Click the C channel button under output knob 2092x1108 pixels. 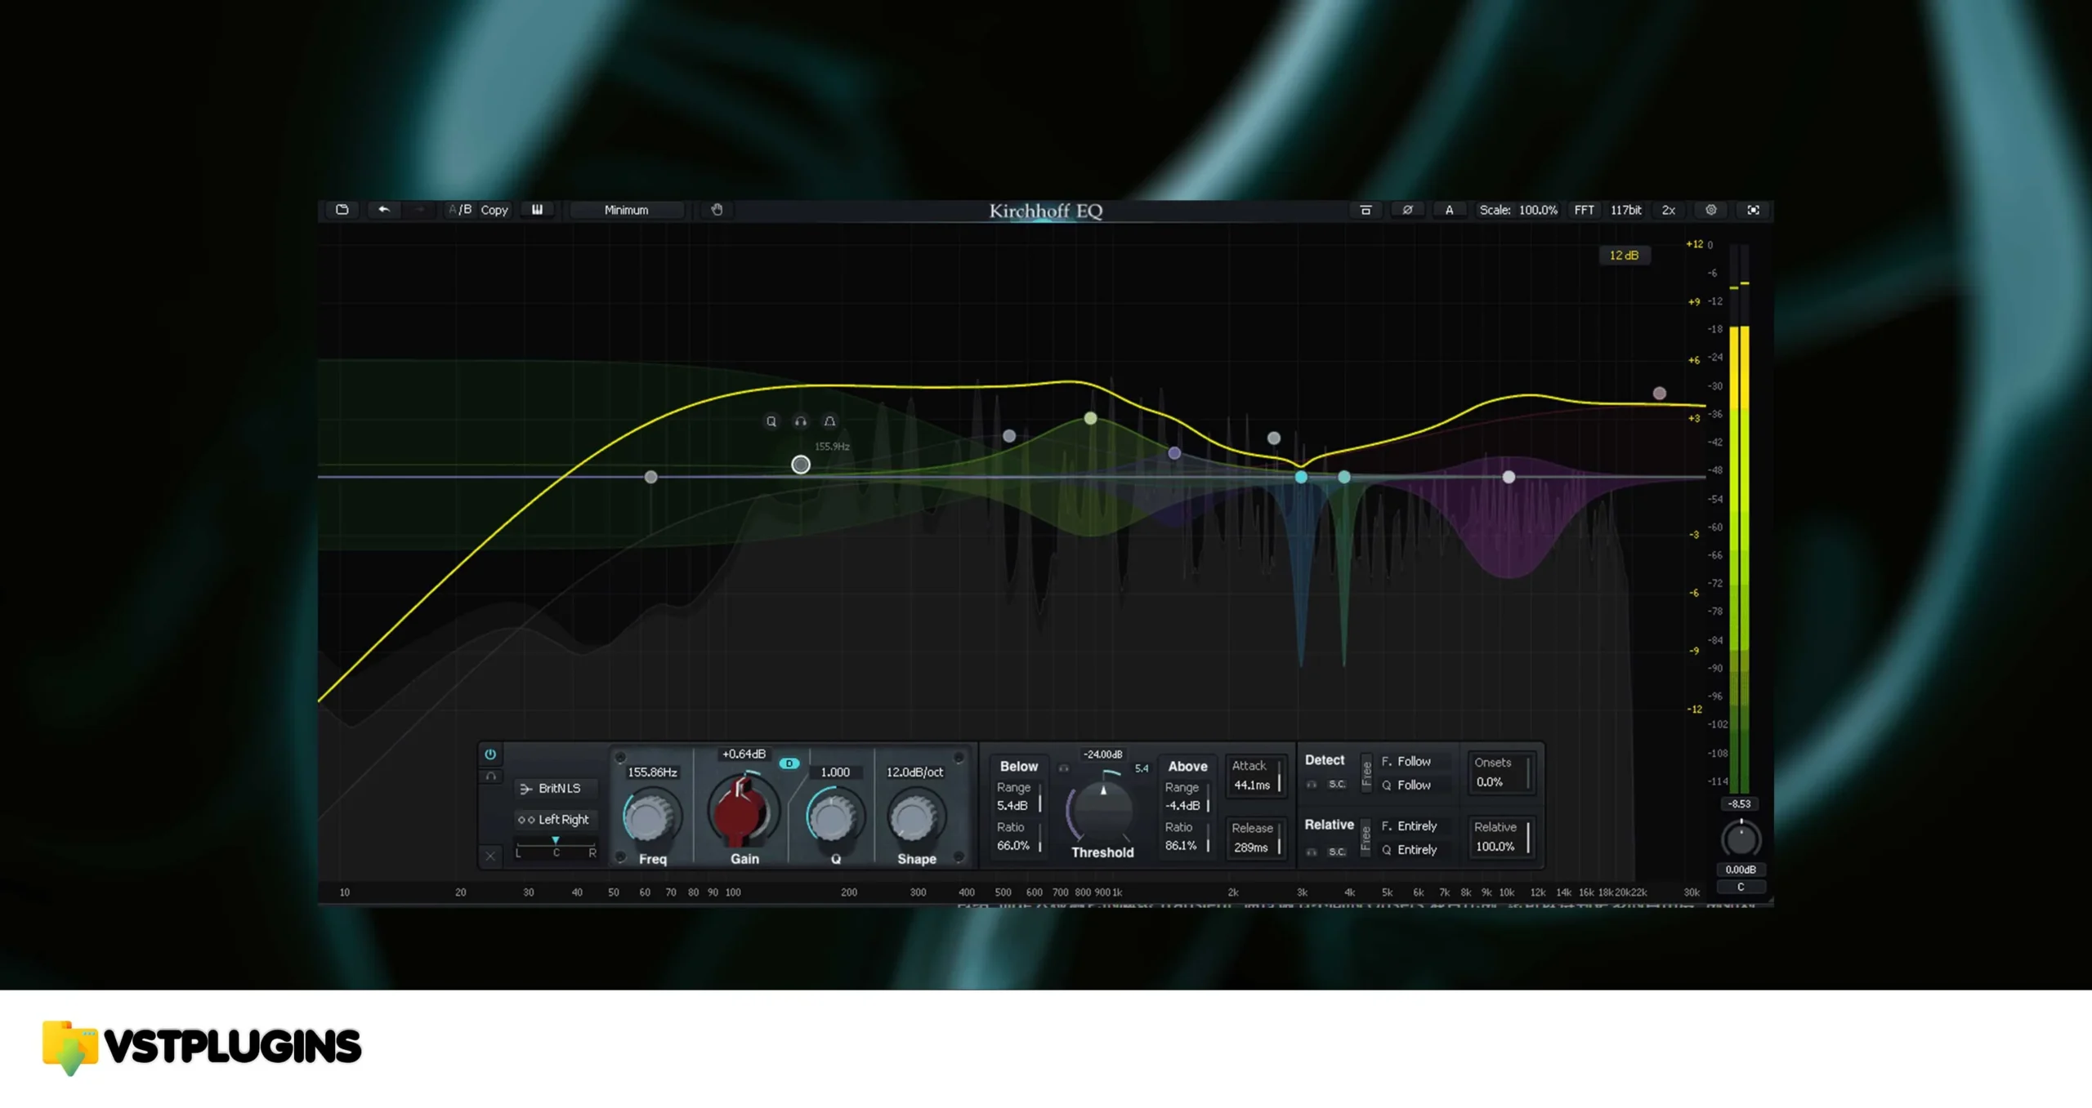(1740, 887)
